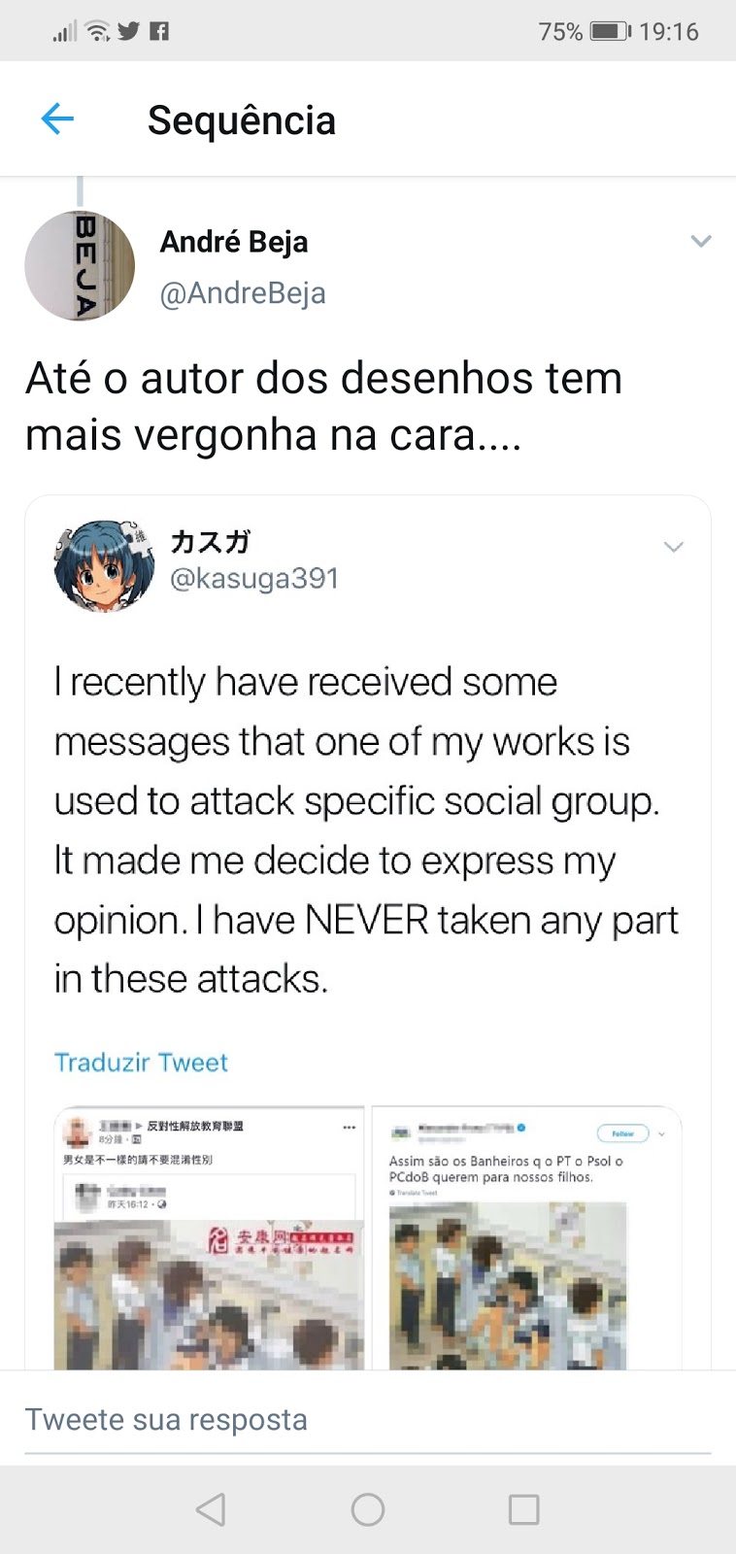The width and height of the screenshot is (736, 1554).
Task: Tap the Android recent apps square
Action: 524,1509
